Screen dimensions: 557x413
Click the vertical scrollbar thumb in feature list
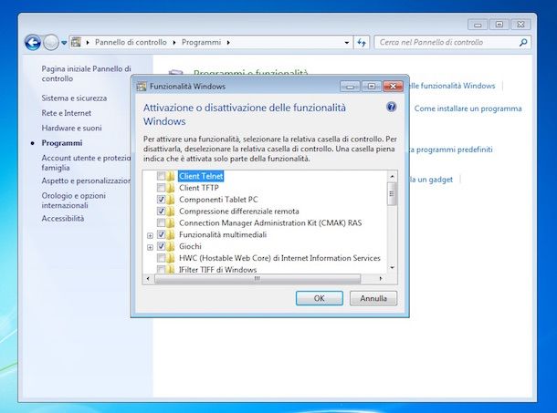392,193
